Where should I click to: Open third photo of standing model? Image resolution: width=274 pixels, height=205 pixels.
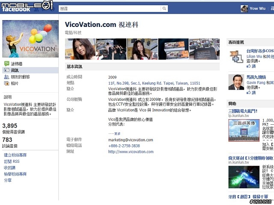tap(143, 49)
